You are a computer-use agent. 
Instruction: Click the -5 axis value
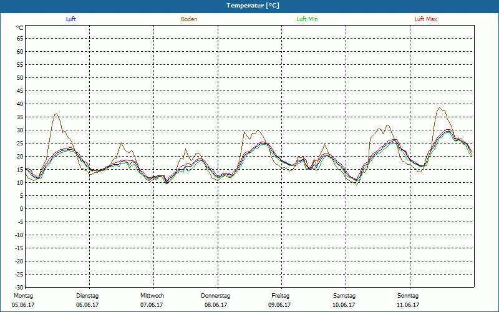(21, 222)
